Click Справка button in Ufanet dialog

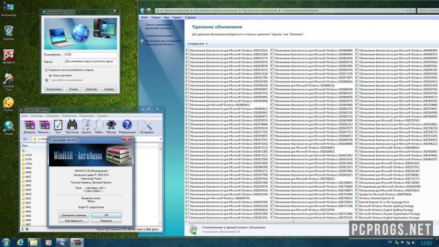[109, 89]
